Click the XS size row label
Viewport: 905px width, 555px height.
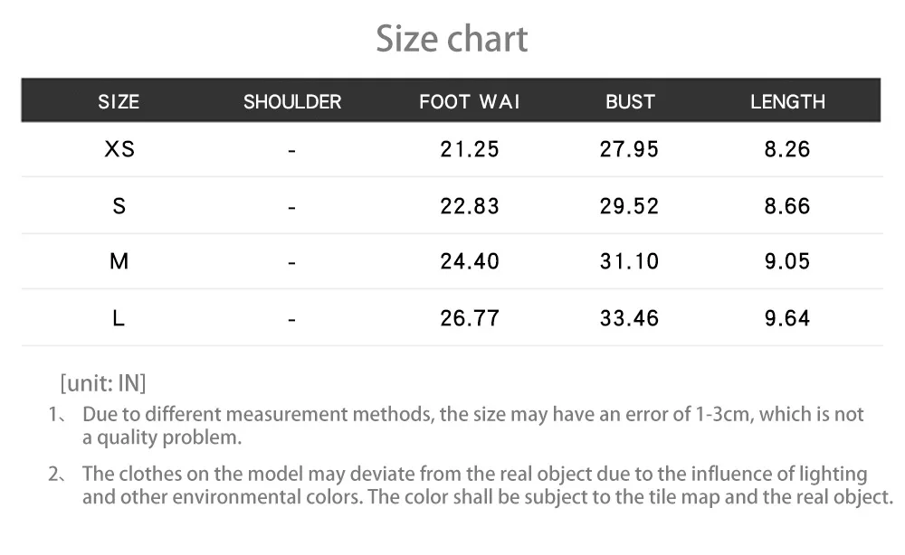(119, 148)
